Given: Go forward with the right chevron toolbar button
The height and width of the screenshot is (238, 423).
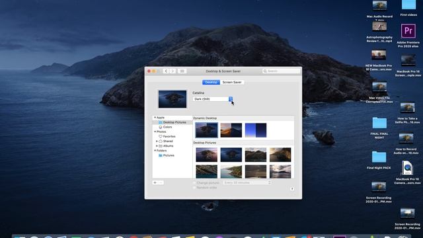Looking at the screenshot, I should [173, 71].
